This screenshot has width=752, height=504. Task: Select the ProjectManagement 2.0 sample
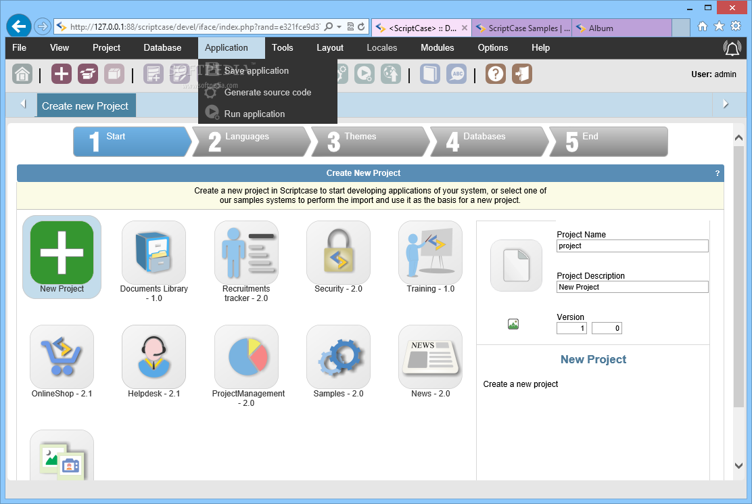246,357
